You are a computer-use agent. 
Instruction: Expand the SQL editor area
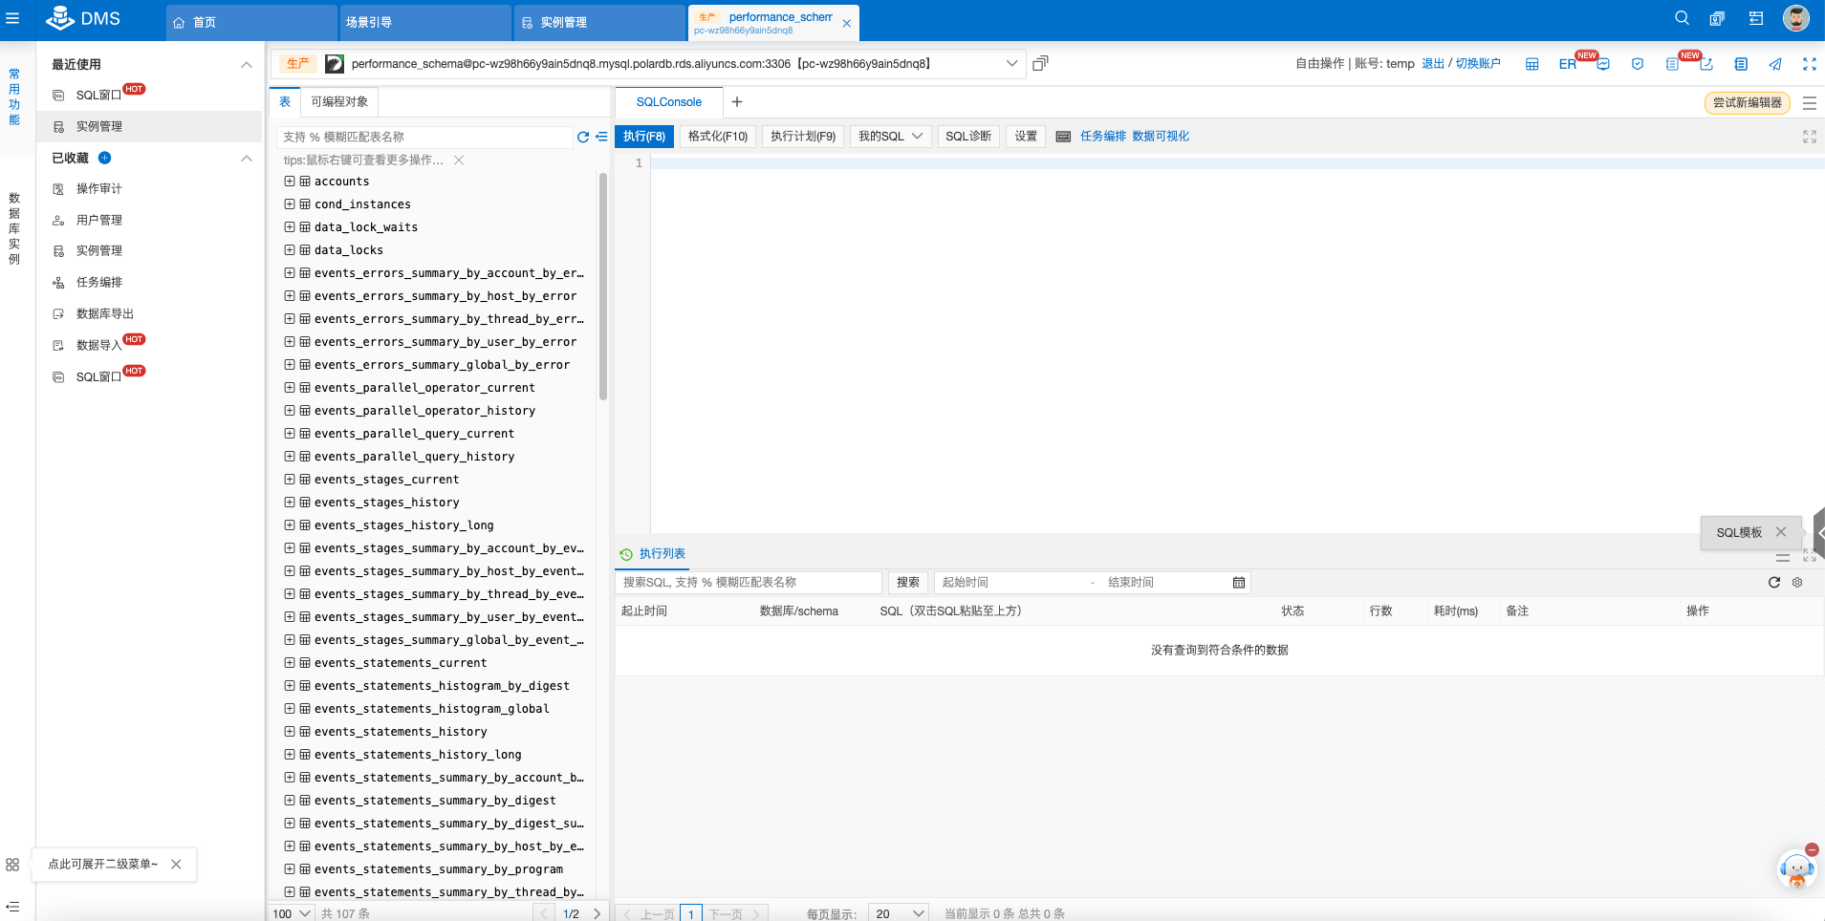(1809, 137)
